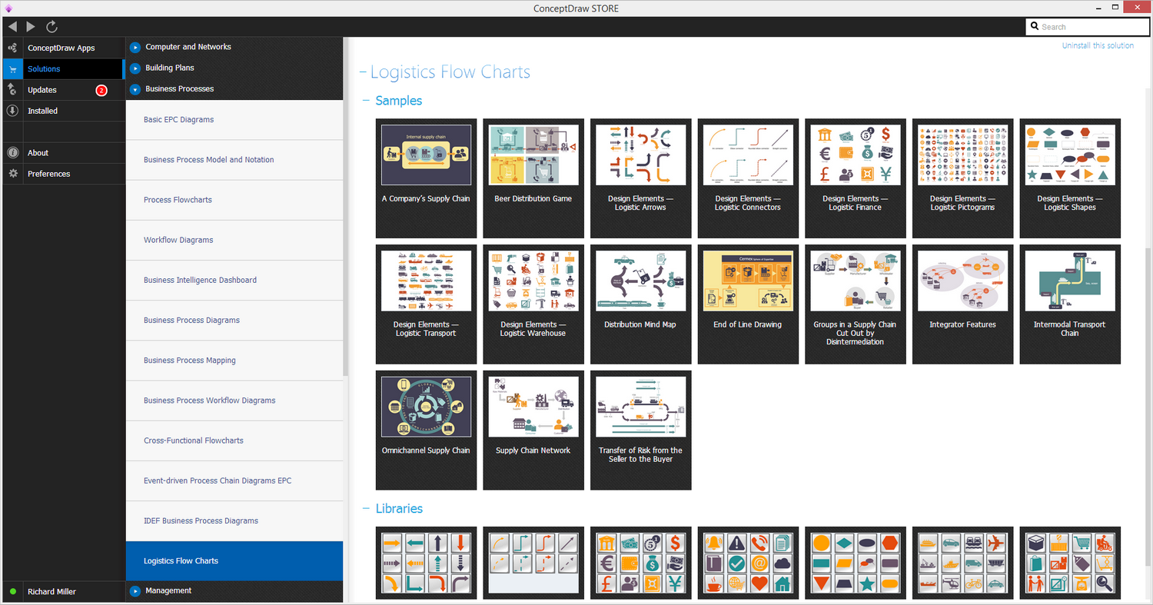Click the refresh icon in the toolbar
The height and width of the screenshot is (605, 1153).
click(52, 27)
